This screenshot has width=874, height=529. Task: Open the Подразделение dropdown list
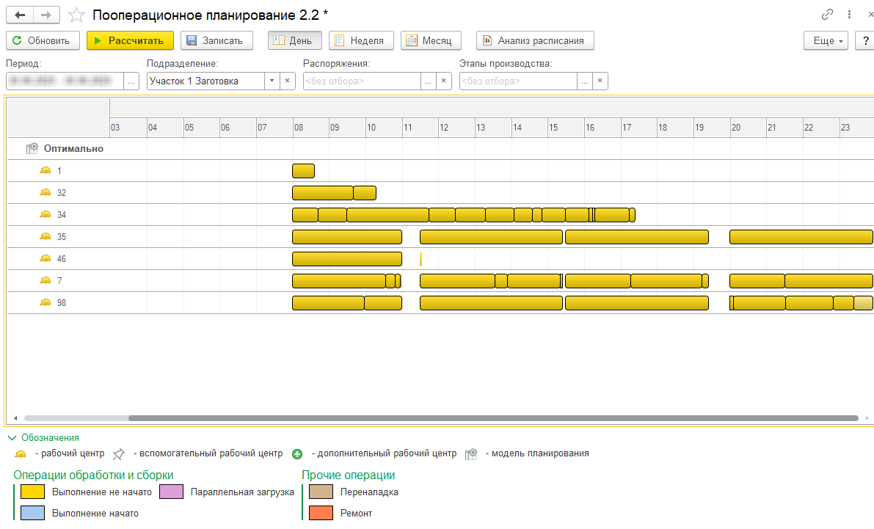[271, 81]
